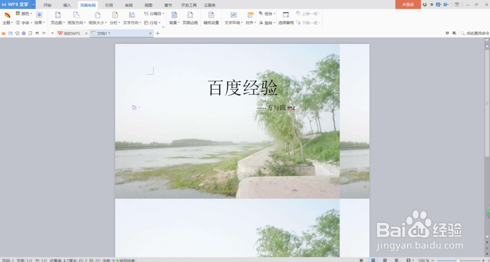Click the redo arrow icon
490x262 pixels.
coord(44,33)
